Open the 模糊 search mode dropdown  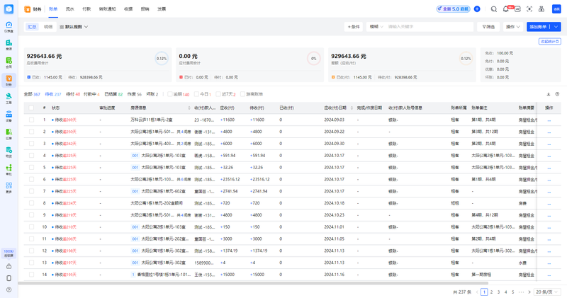coord(376,27)
